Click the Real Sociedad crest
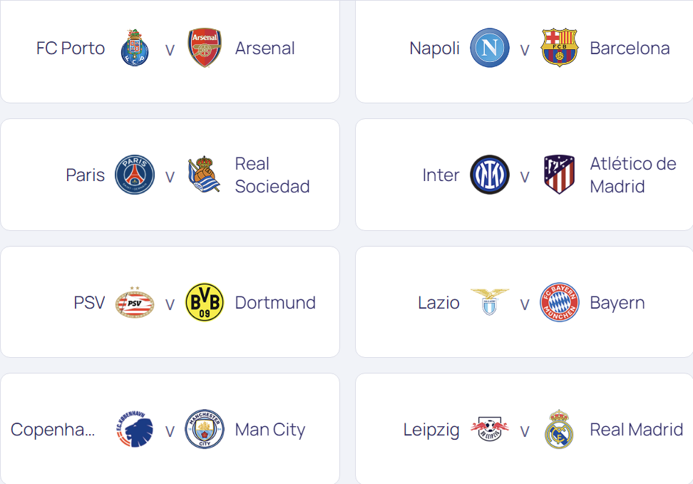Screen dimensions: 693x484 point(205,175)
